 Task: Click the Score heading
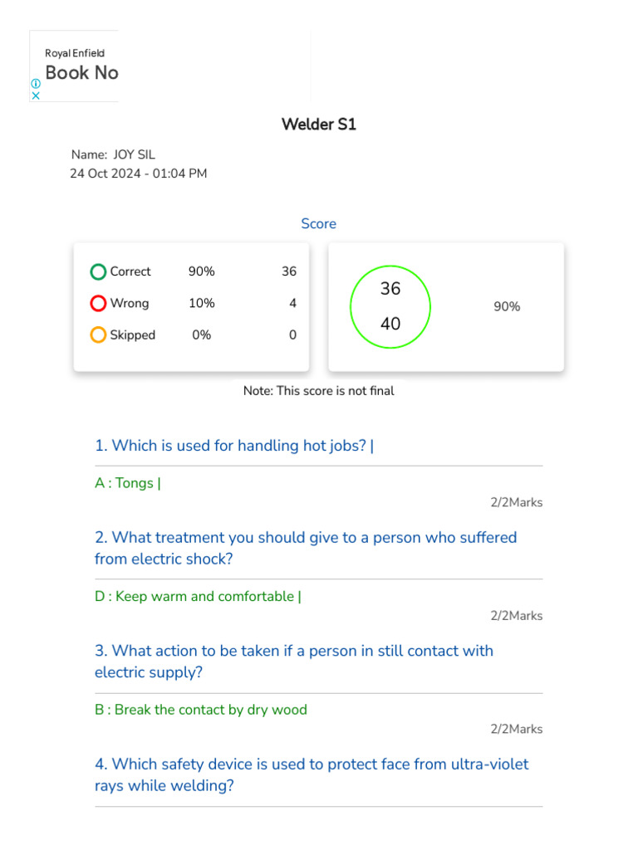tap(318, 224)
